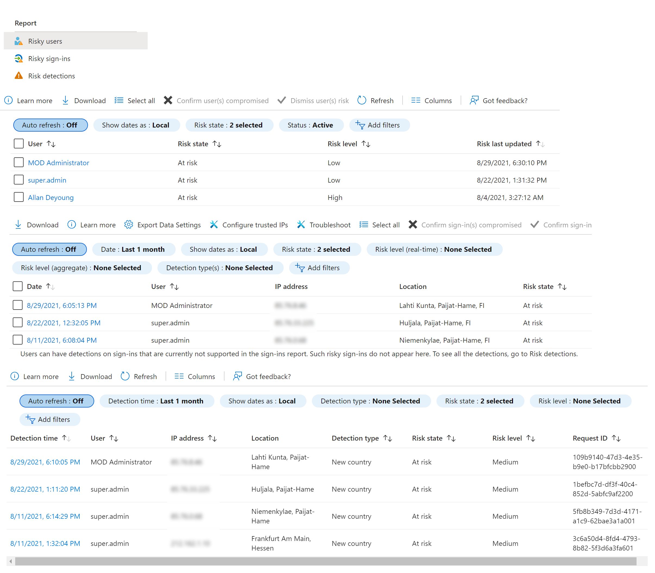Open the Date : Last 1 month filter

[133, 249]
